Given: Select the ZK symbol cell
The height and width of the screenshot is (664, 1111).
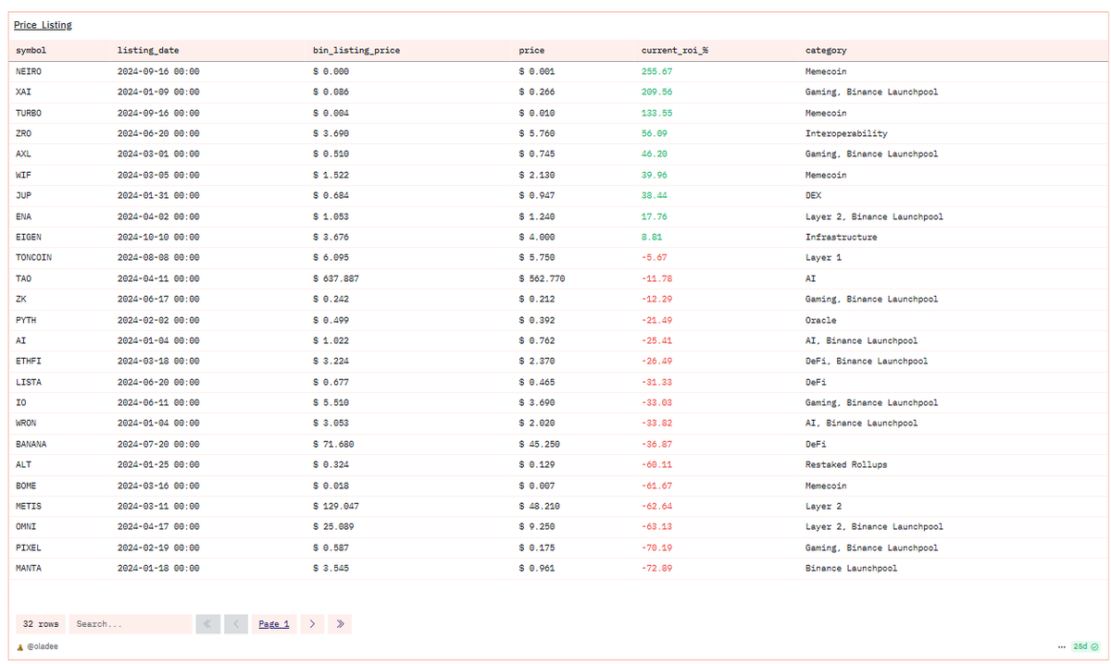Looking at the screenshot, I should [21, 300].
